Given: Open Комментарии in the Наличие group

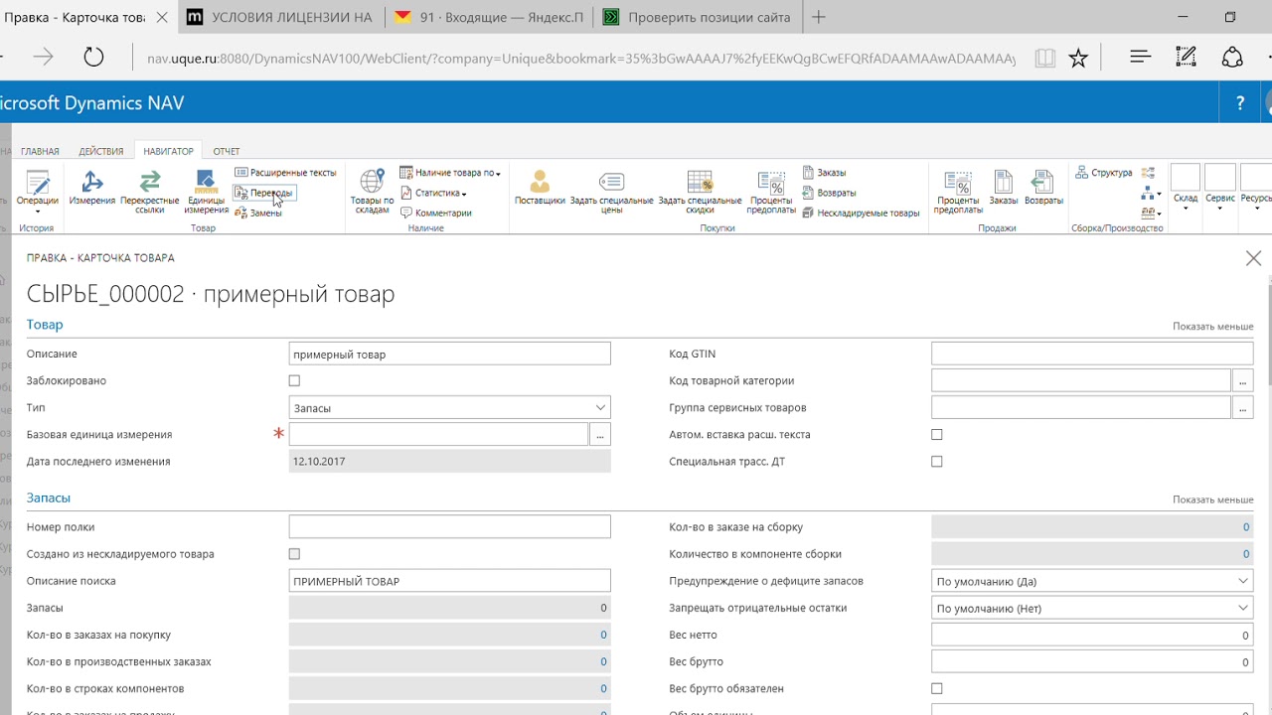Looking at the screenshot, I should (435, 213).
